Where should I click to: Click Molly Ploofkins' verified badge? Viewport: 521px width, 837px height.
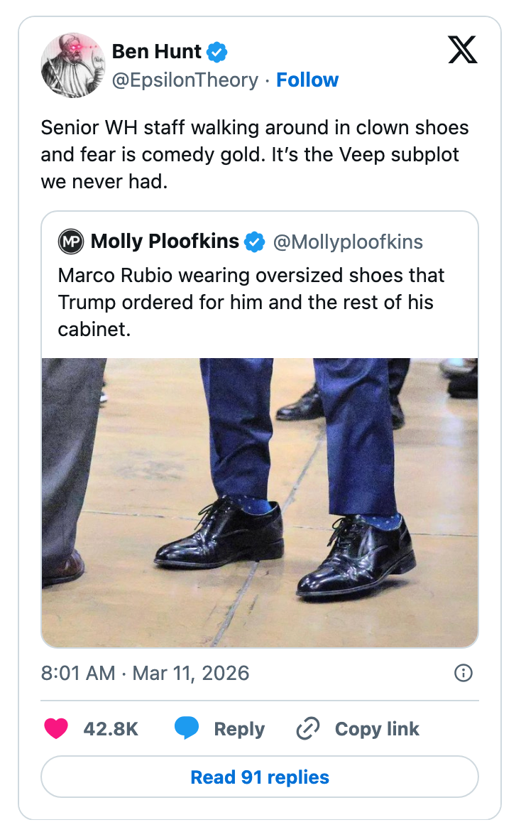254,242
